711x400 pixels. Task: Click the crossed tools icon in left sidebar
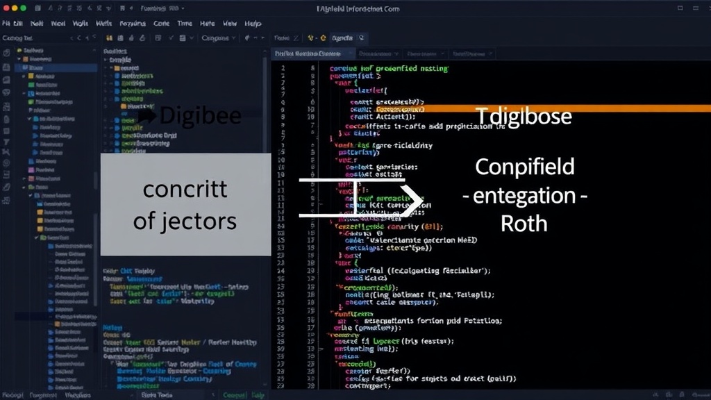coord(6,152)
